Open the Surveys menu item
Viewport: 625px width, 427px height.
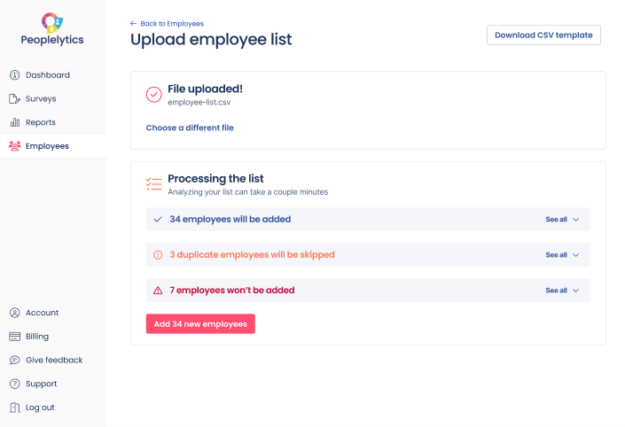[x=41, y=99]
